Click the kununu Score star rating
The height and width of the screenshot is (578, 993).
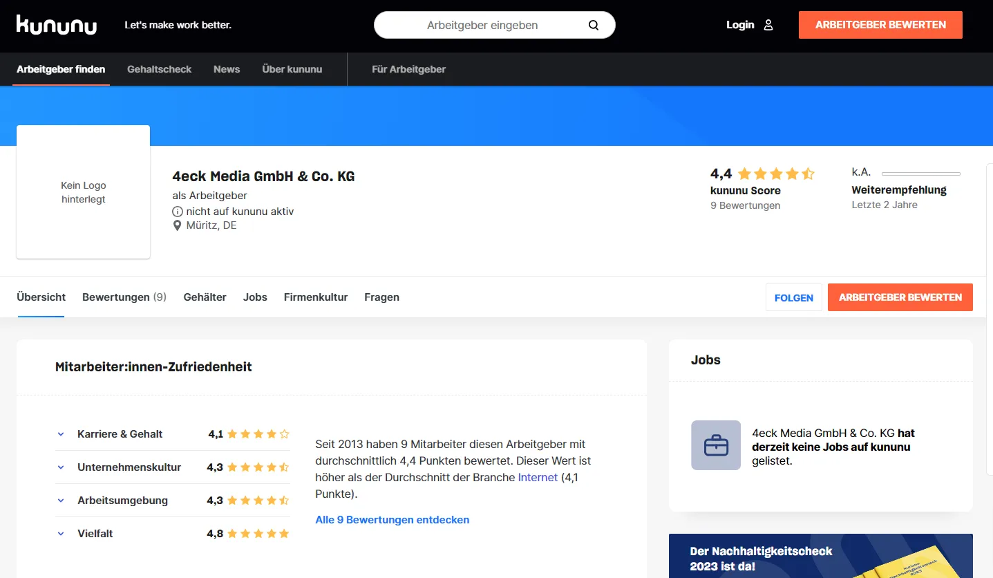[776, 174]
